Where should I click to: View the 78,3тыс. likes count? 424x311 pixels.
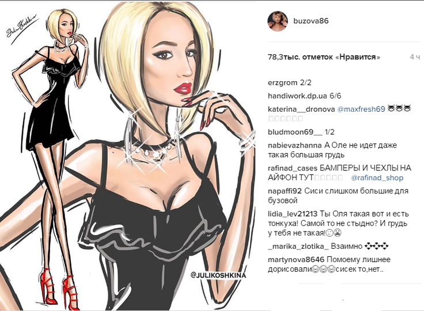point(324,57)
